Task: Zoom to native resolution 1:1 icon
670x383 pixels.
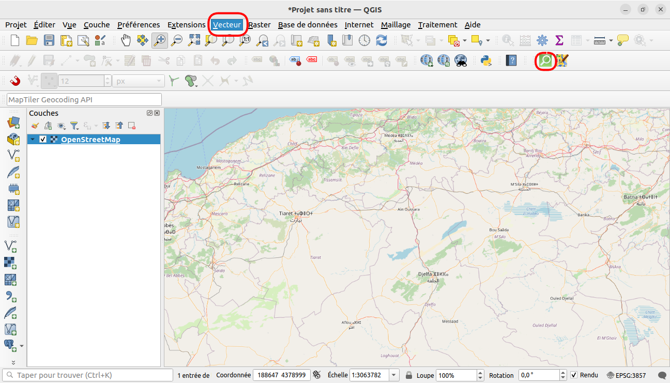Action: 246,40
